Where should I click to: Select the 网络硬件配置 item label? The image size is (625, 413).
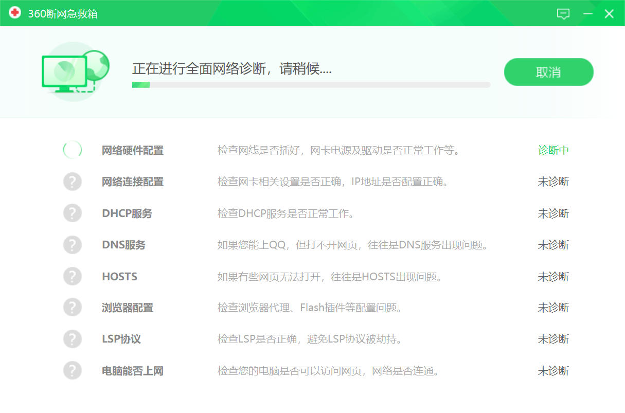point(133,151)
